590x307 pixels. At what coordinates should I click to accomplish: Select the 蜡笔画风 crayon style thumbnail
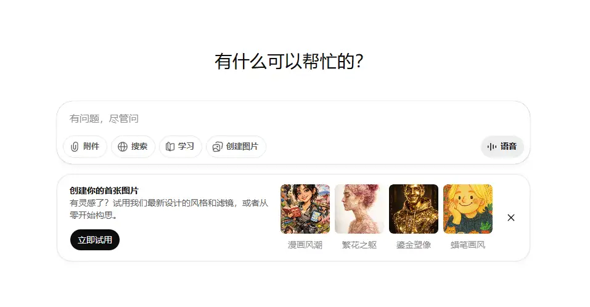click(x=468, y=209)
